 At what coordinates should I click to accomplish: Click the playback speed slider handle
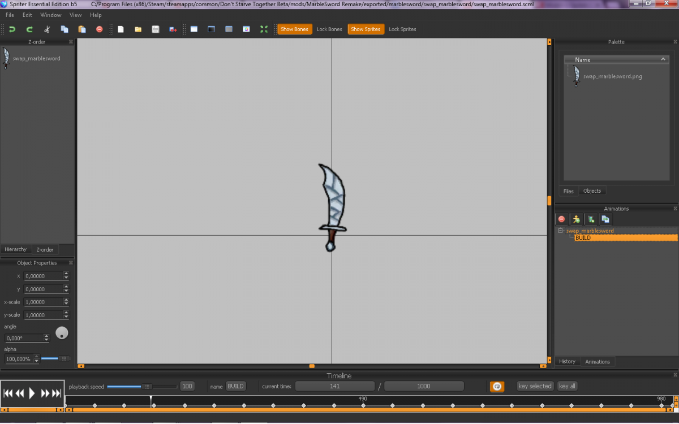tap(147, 387)
